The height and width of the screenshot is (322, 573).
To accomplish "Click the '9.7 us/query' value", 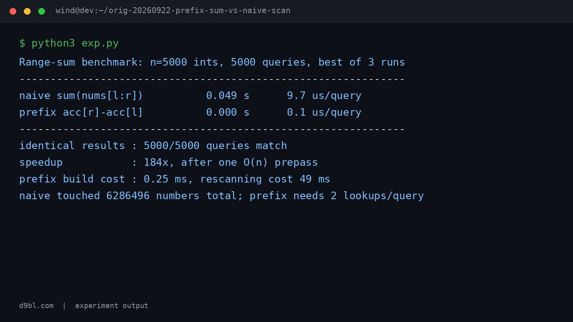I will pyautogui.click(x=324, y=96).
